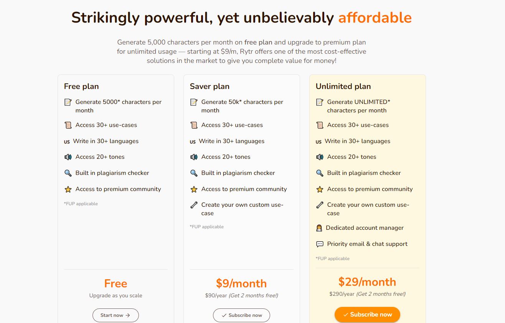The width and height of the screenshot is (505, 323).
Task: Select the Unlimited plan heading
Action: click(x=343, y=86)
